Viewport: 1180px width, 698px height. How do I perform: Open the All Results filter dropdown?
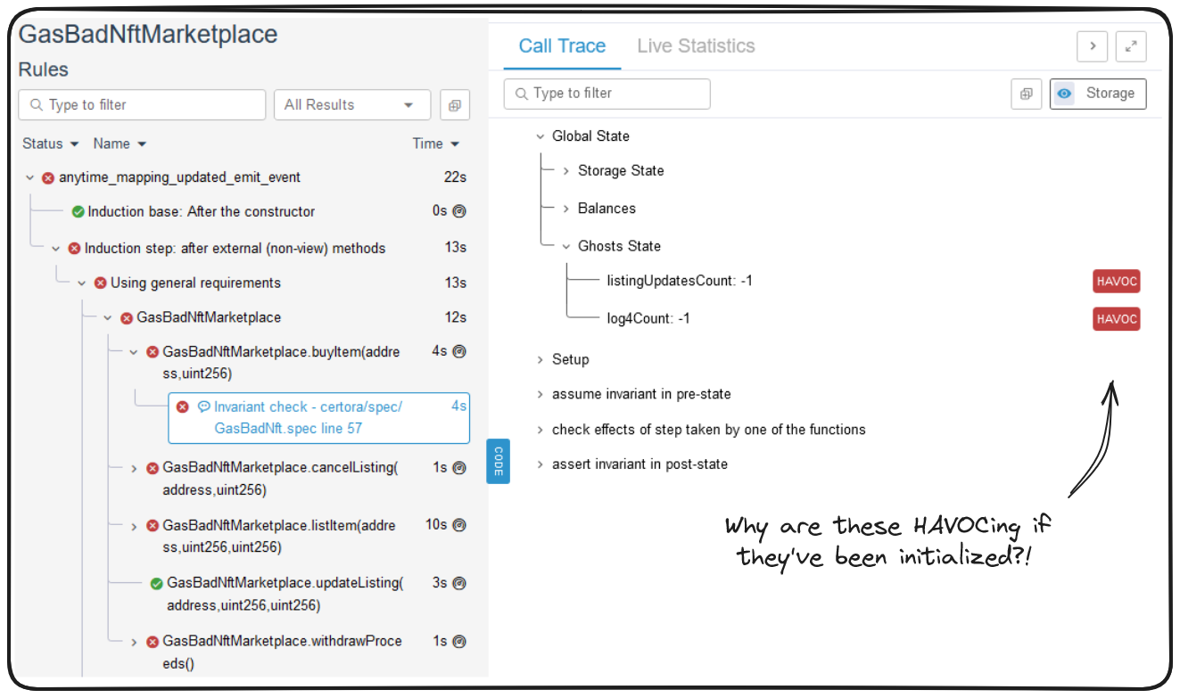click(351, 105)
